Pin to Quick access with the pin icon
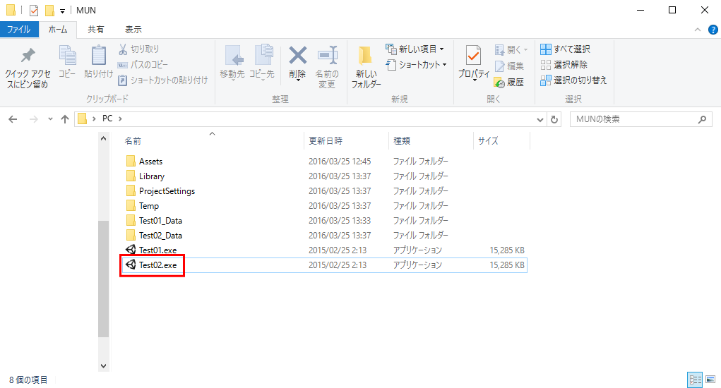 pos(28,68)
